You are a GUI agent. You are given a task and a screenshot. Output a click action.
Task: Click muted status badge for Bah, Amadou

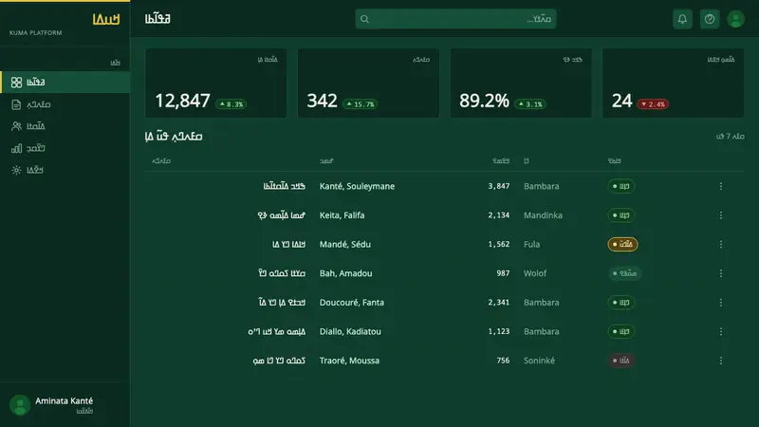(x=624, y=273)
